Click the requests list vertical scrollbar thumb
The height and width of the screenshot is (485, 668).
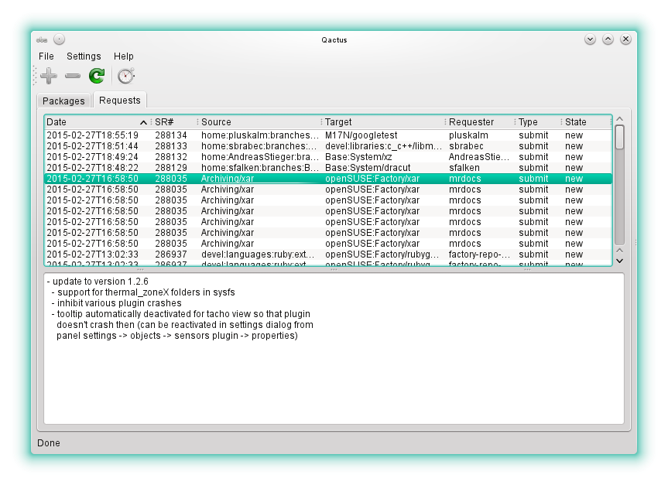tap(620, 137)
